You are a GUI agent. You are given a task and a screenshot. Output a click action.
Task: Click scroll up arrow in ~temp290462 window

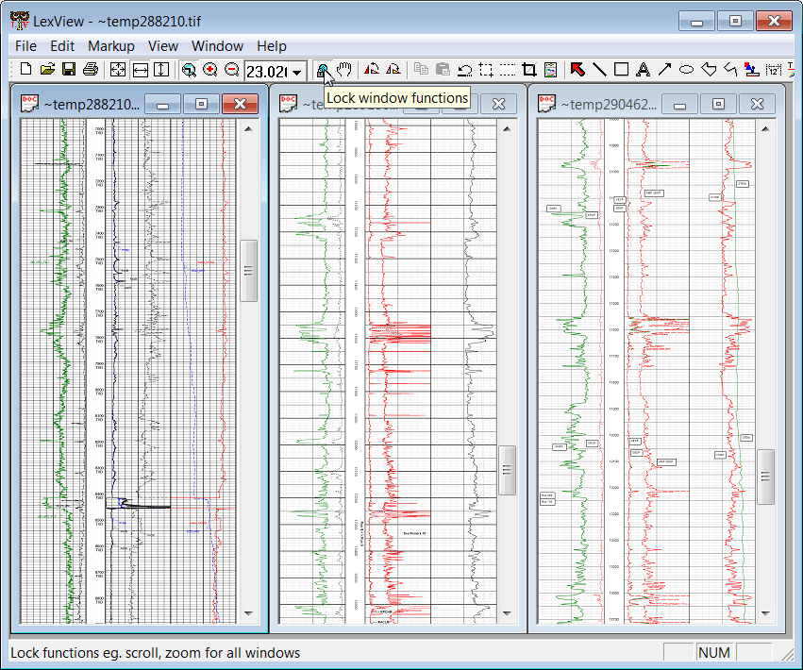pyautogui.click(x=765, y=129)
